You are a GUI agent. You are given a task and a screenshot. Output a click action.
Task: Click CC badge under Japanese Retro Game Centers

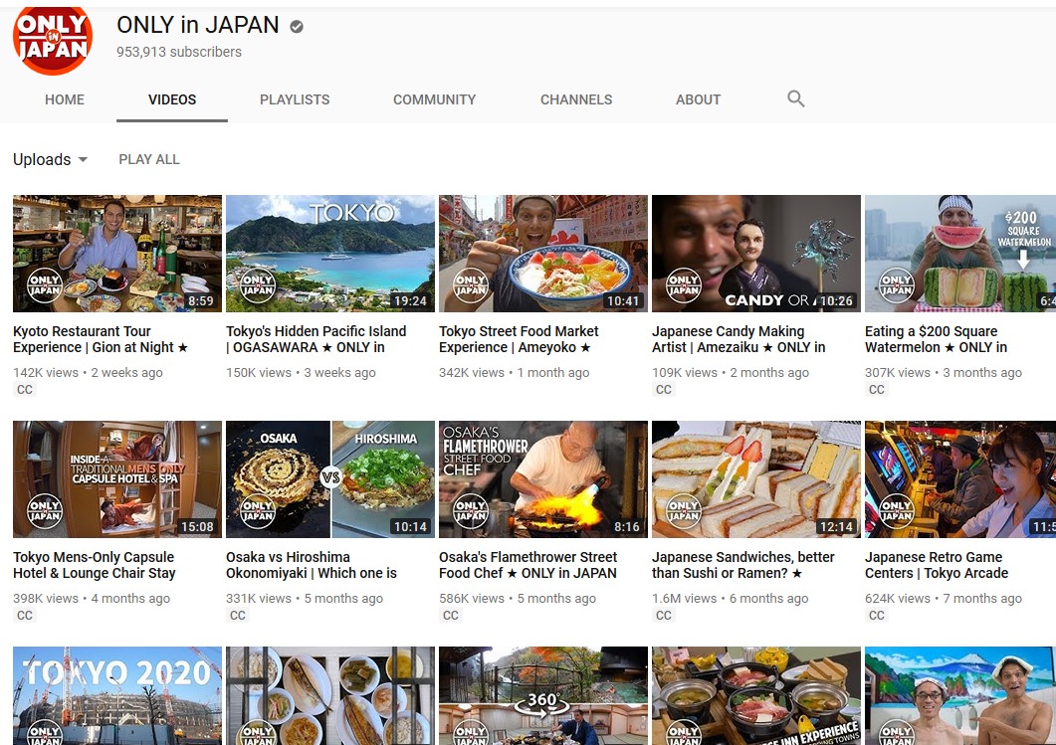(x=877, y=616)
